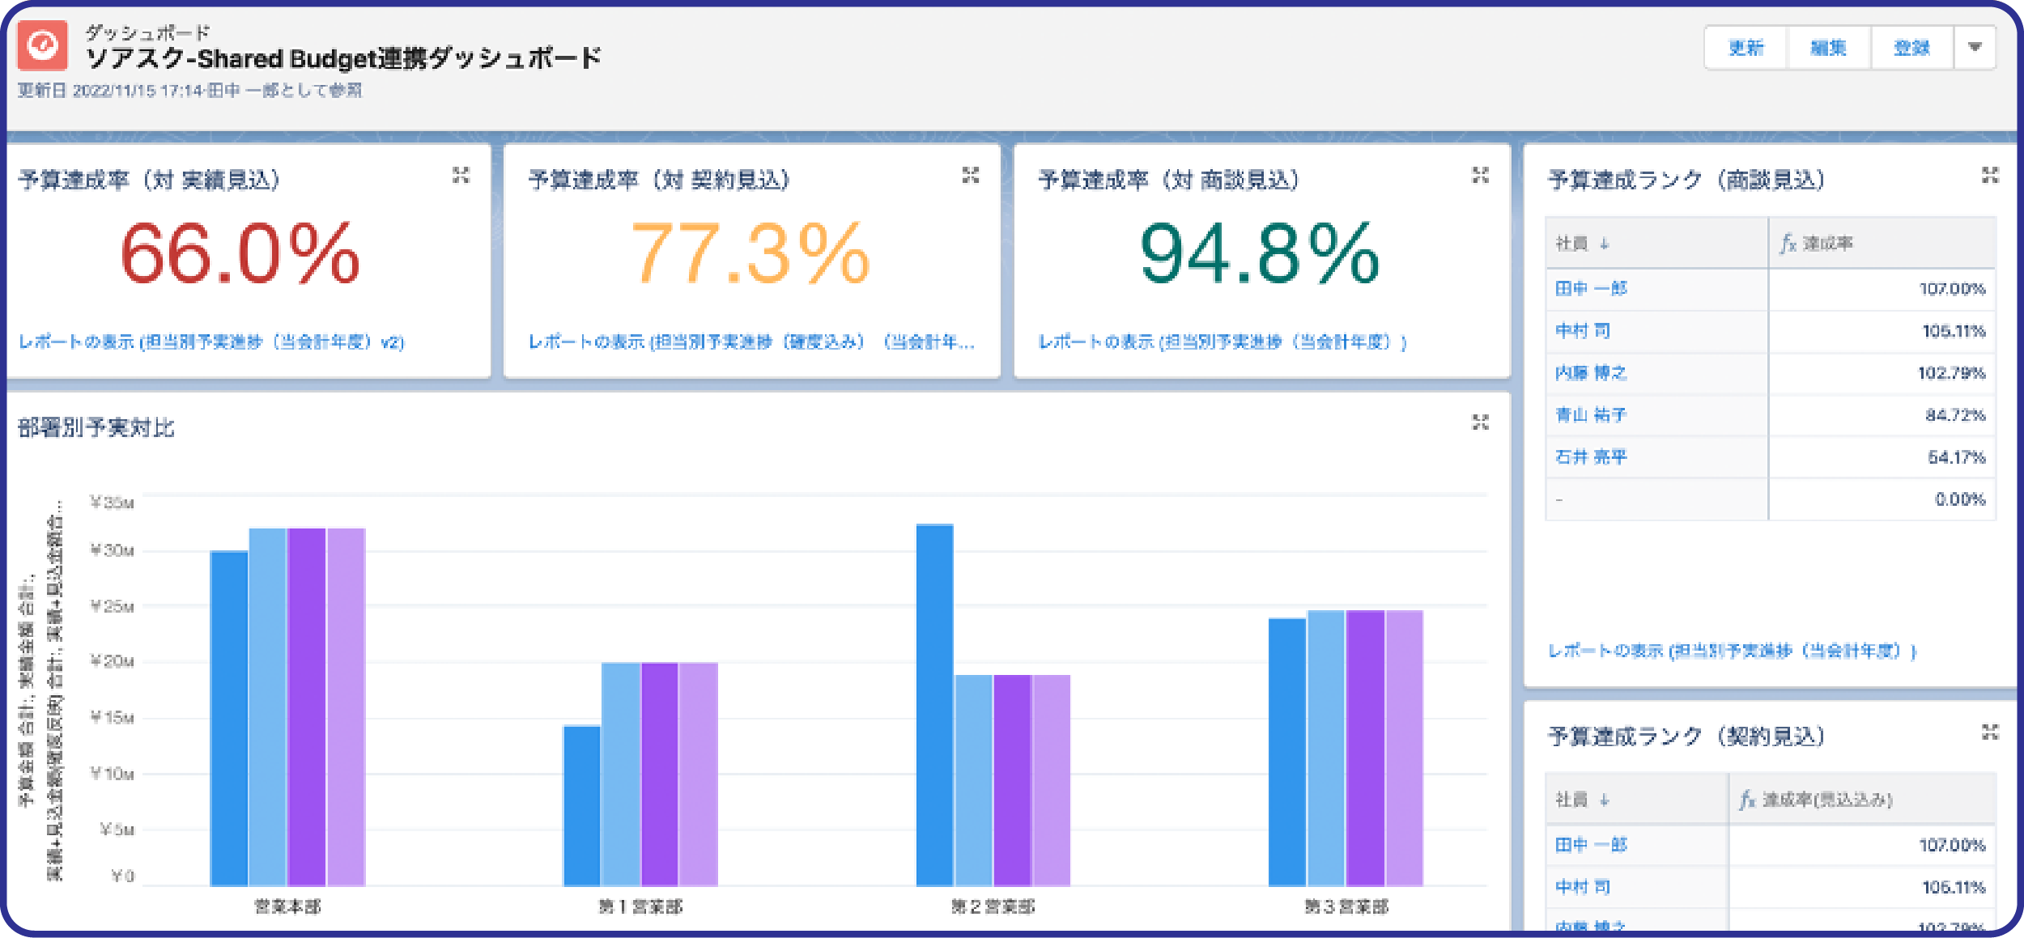Click the 更新 refresh button
This screenshot has height=938, width=2024.
[x=1746, y=48]
